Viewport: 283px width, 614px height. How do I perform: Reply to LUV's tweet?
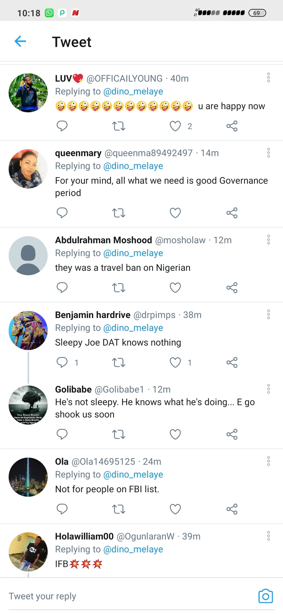[x=62, y=126]
